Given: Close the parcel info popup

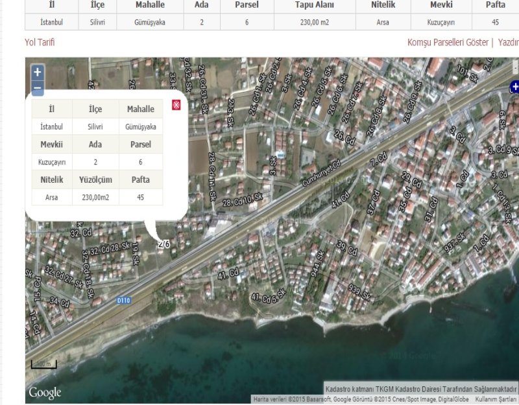Looking at the screenshot, I should [176, 105].
